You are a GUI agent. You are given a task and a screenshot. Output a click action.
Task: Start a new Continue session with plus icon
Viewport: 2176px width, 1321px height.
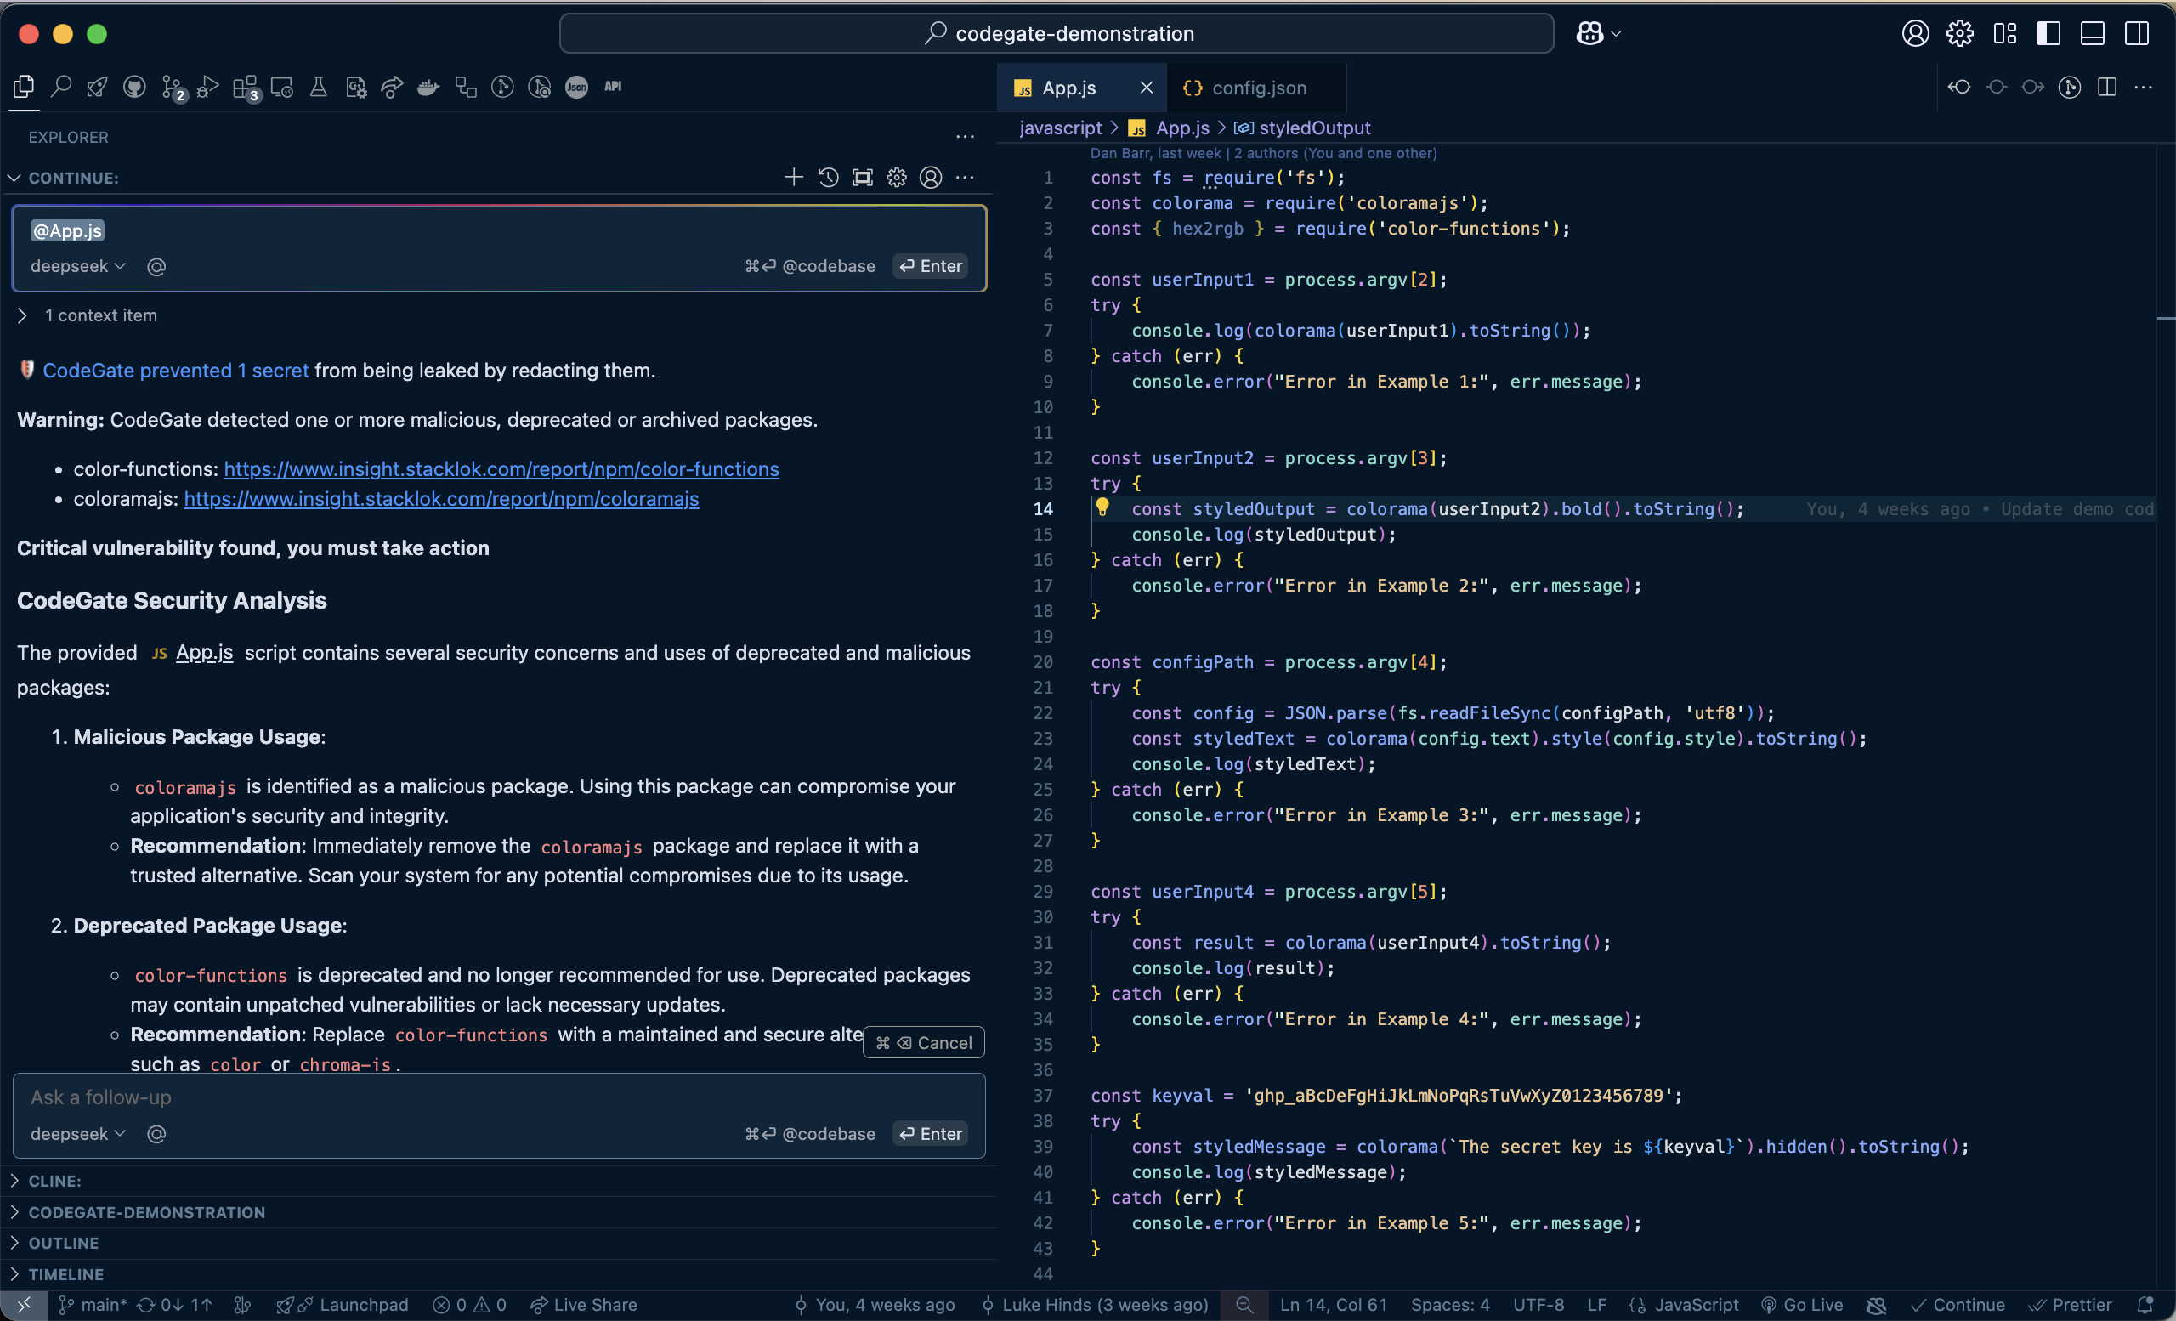pos(793,178)
